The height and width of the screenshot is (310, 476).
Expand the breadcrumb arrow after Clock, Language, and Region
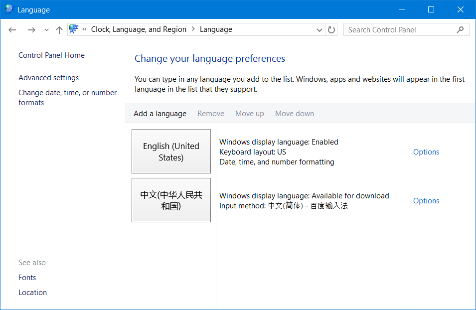tap(193, 29)
